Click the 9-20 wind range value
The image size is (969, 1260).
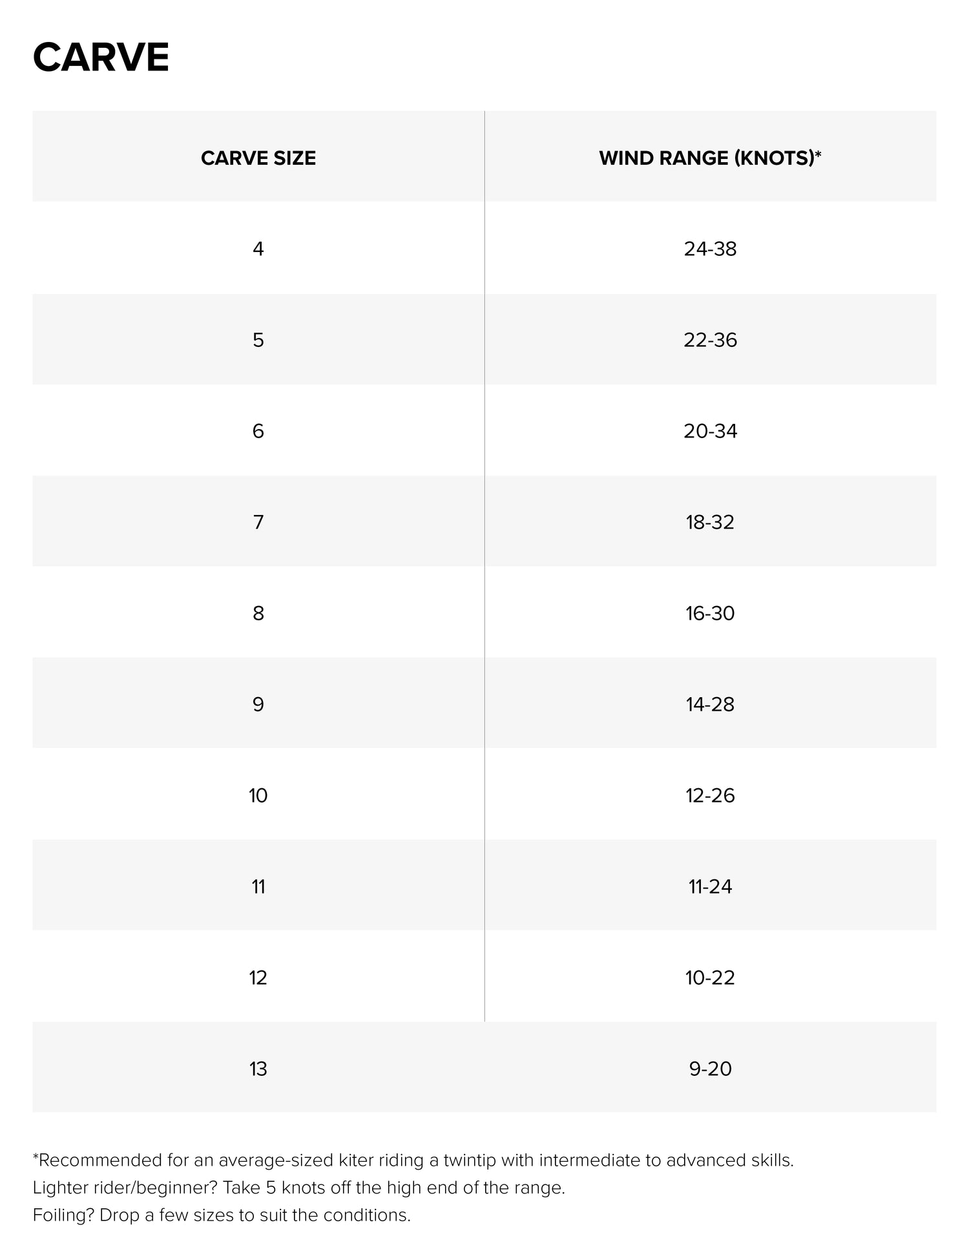710,1069
